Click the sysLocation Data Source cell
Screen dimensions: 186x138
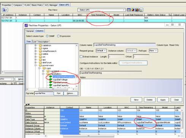tap(108, 122)
